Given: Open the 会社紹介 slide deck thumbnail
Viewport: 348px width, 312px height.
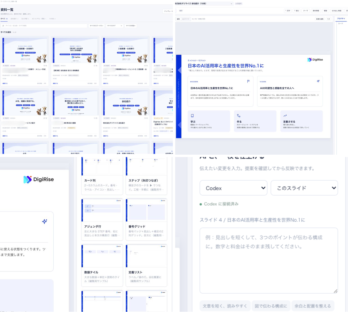Looking at the screenshot, I should (126, 103).
